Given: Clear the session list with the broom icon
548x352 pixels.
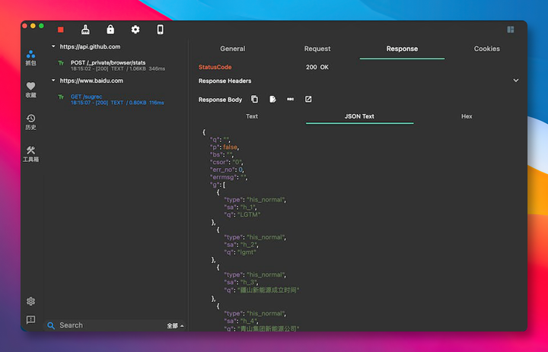Looking at the screenshot, I should point(86,30).
